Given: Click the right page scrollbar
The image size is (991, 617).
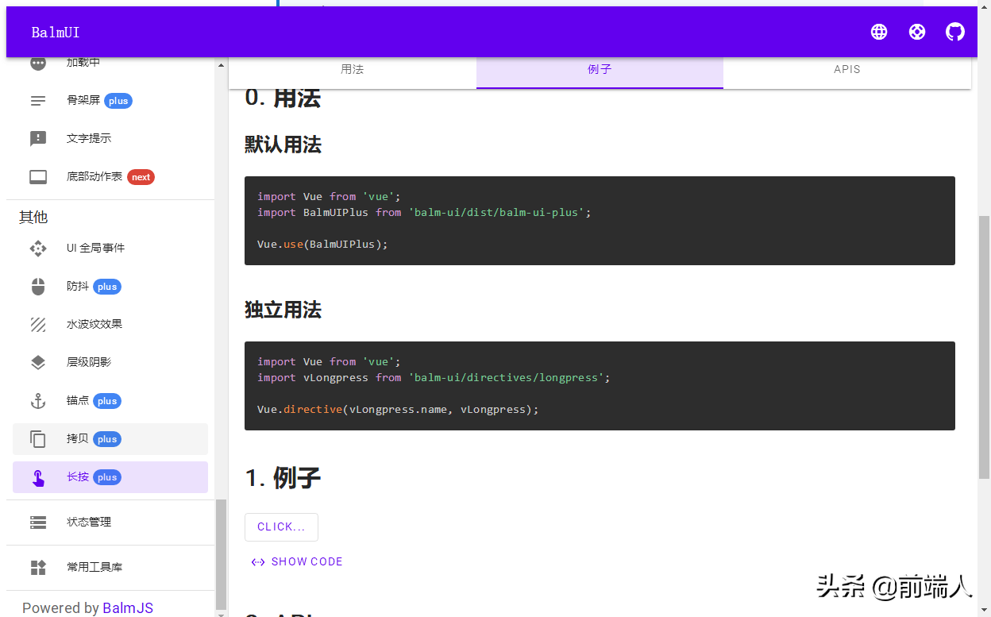Looking at the screenshot, I should tap(984, 318).
